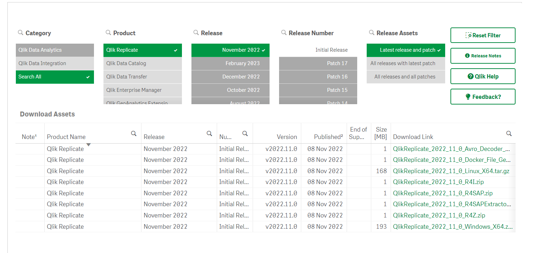Screen dimensions: 543x253
Task: Click the magnifier icon beside Release filter
Action: point(196,33)
